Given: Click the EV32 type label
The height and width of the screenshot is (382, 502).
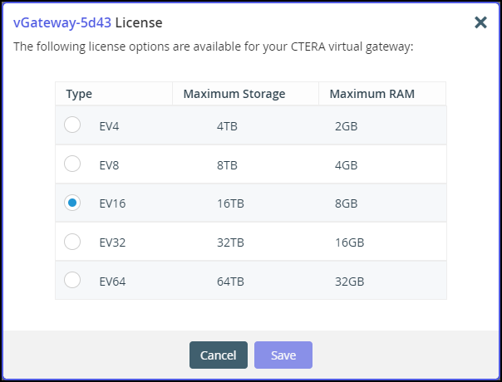Looking at the screenshot, I should click(112, 242).
